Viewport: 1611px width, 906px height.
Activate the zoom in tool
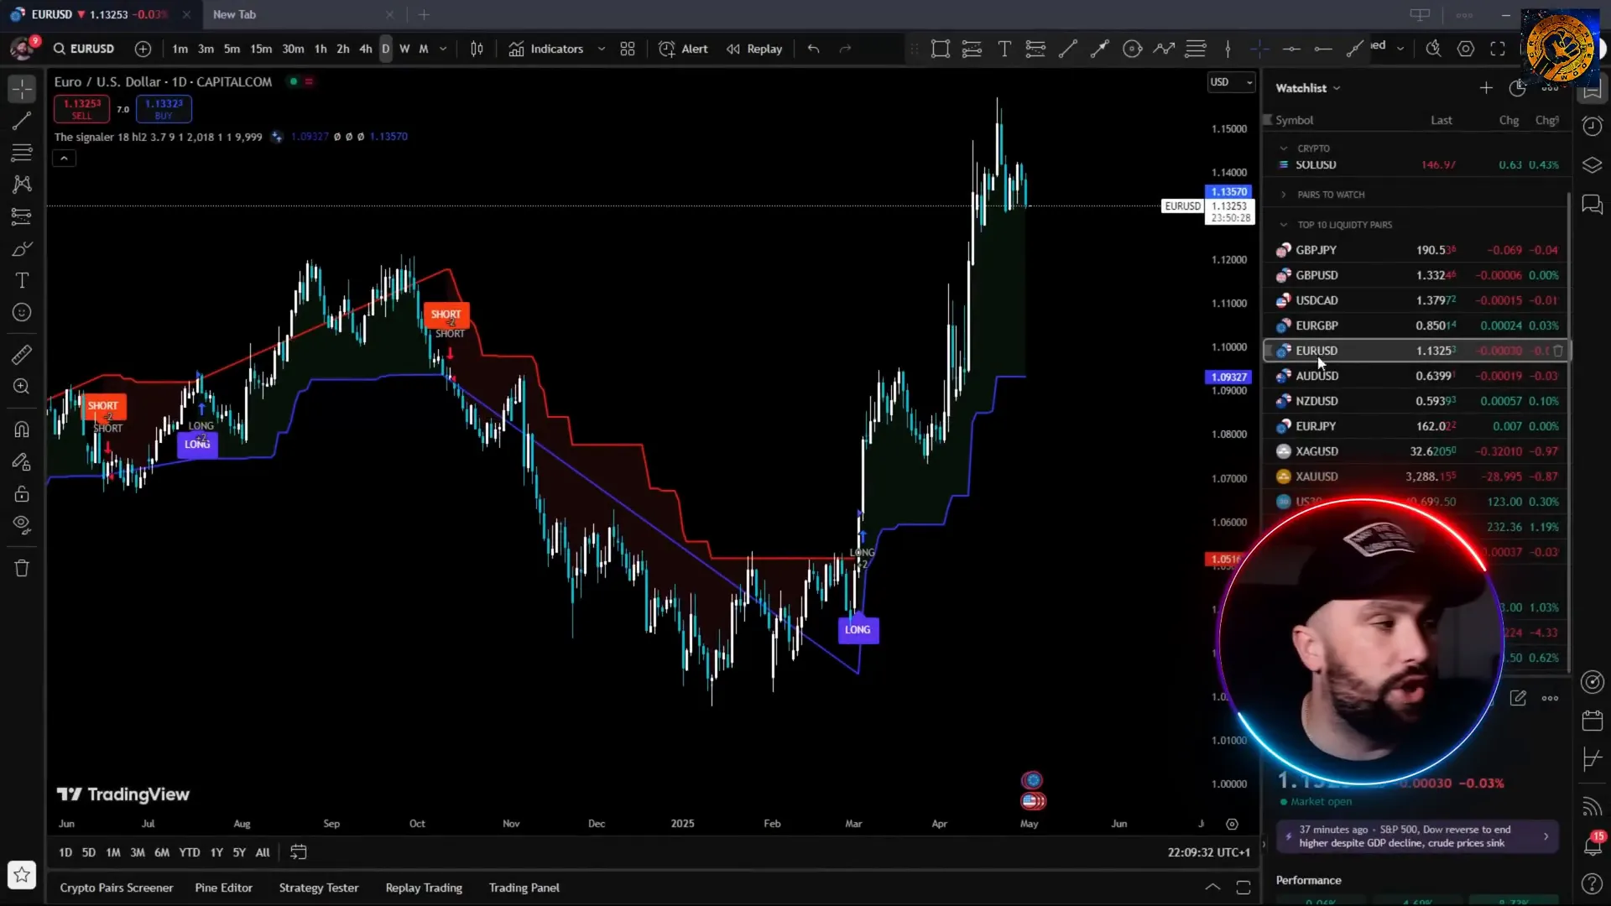22,387
